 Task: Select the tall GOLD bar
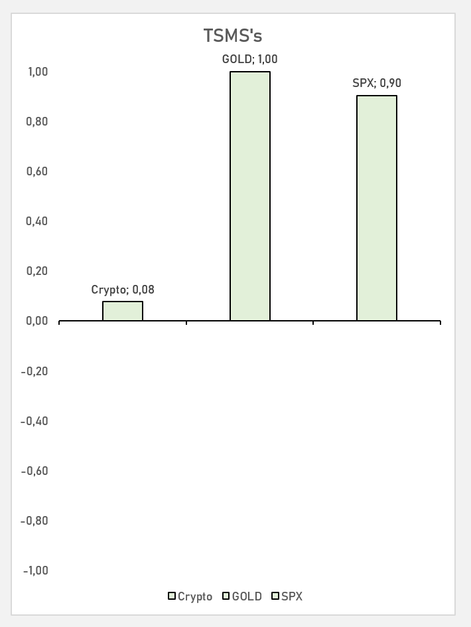[x=249, y=197]
